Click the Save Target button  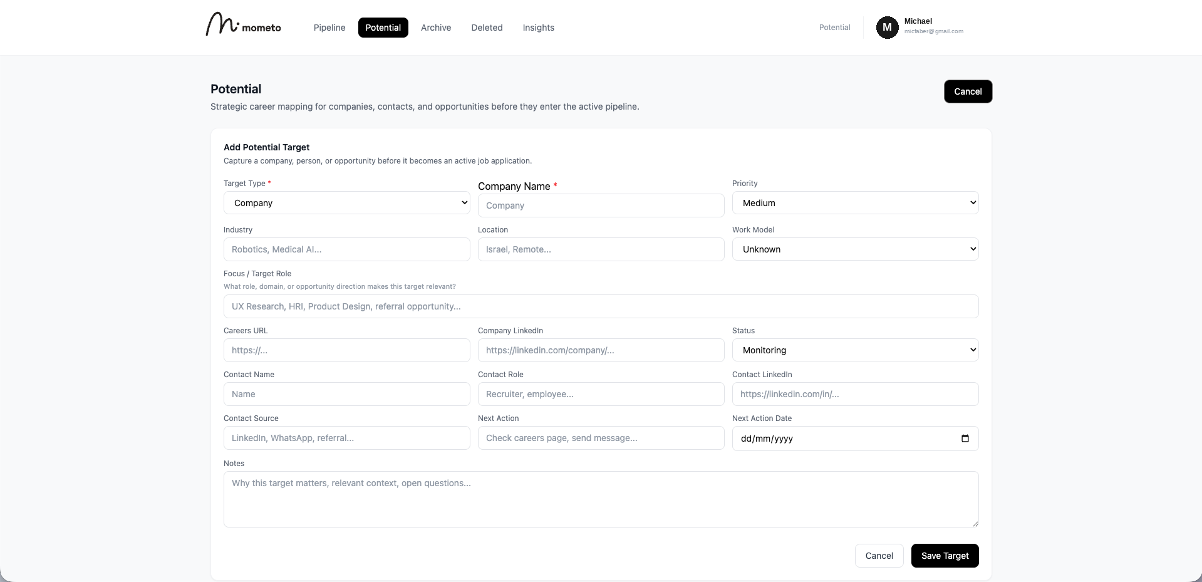(x=945, y=556)
